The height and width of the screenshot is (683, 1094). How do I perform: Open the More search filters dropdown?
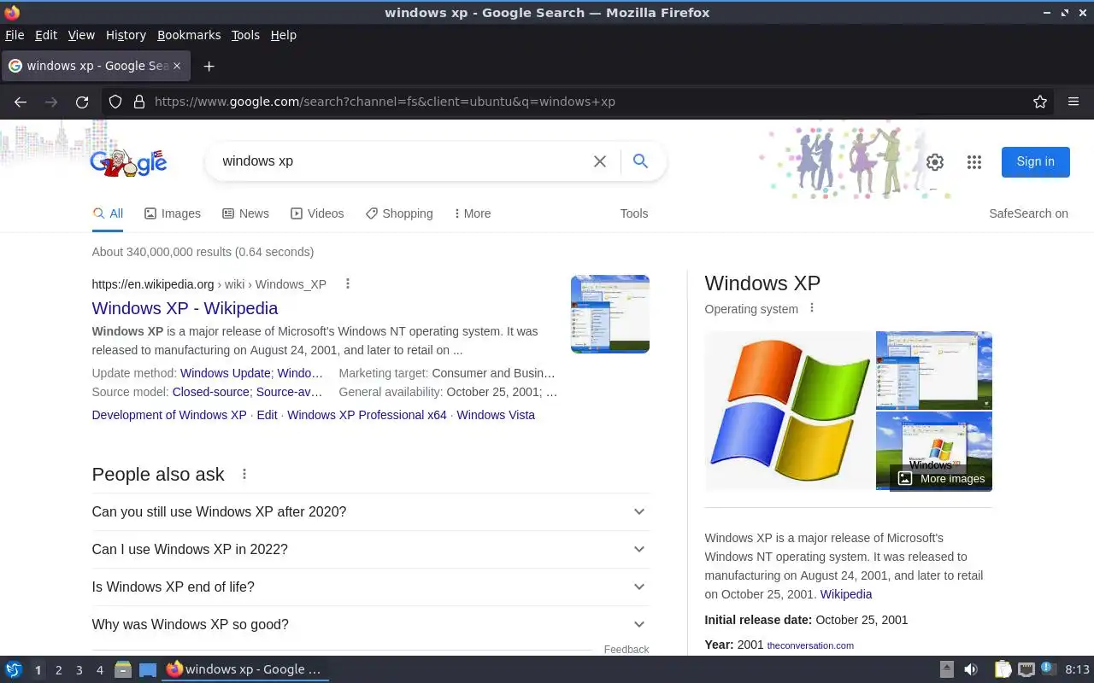pyautogui.click(x=473, y=213)
